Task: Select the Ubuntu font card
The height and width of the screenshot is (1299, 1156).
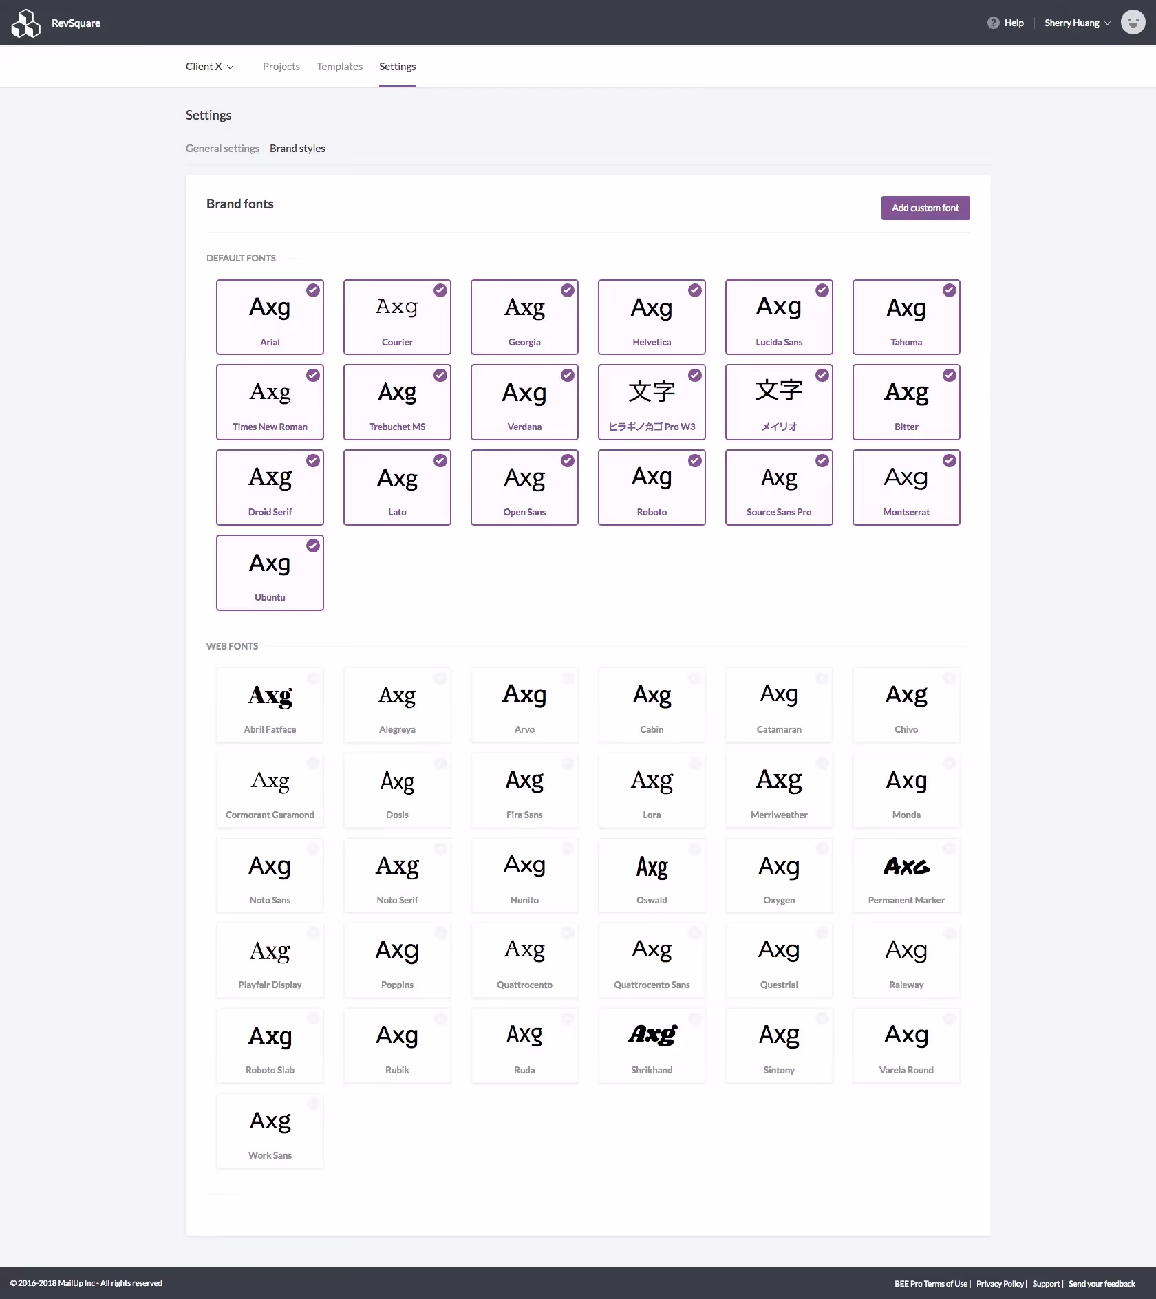Action: point(270,572)
